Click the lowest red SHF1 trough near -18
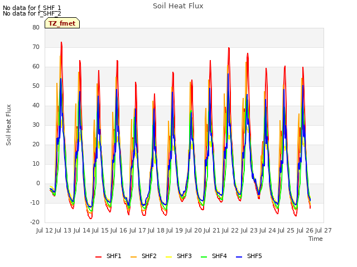357x267 pixels. (x=90, y=219)
